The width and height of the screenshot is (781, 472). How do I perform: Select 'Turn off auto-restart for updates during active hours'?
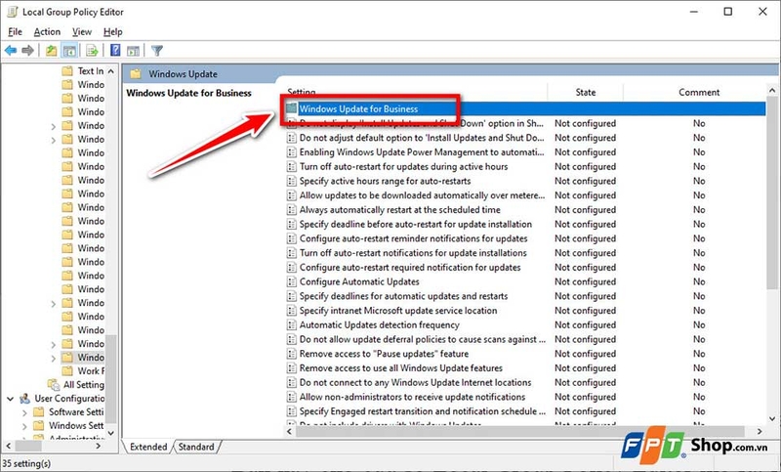click(x=403, y=166)
